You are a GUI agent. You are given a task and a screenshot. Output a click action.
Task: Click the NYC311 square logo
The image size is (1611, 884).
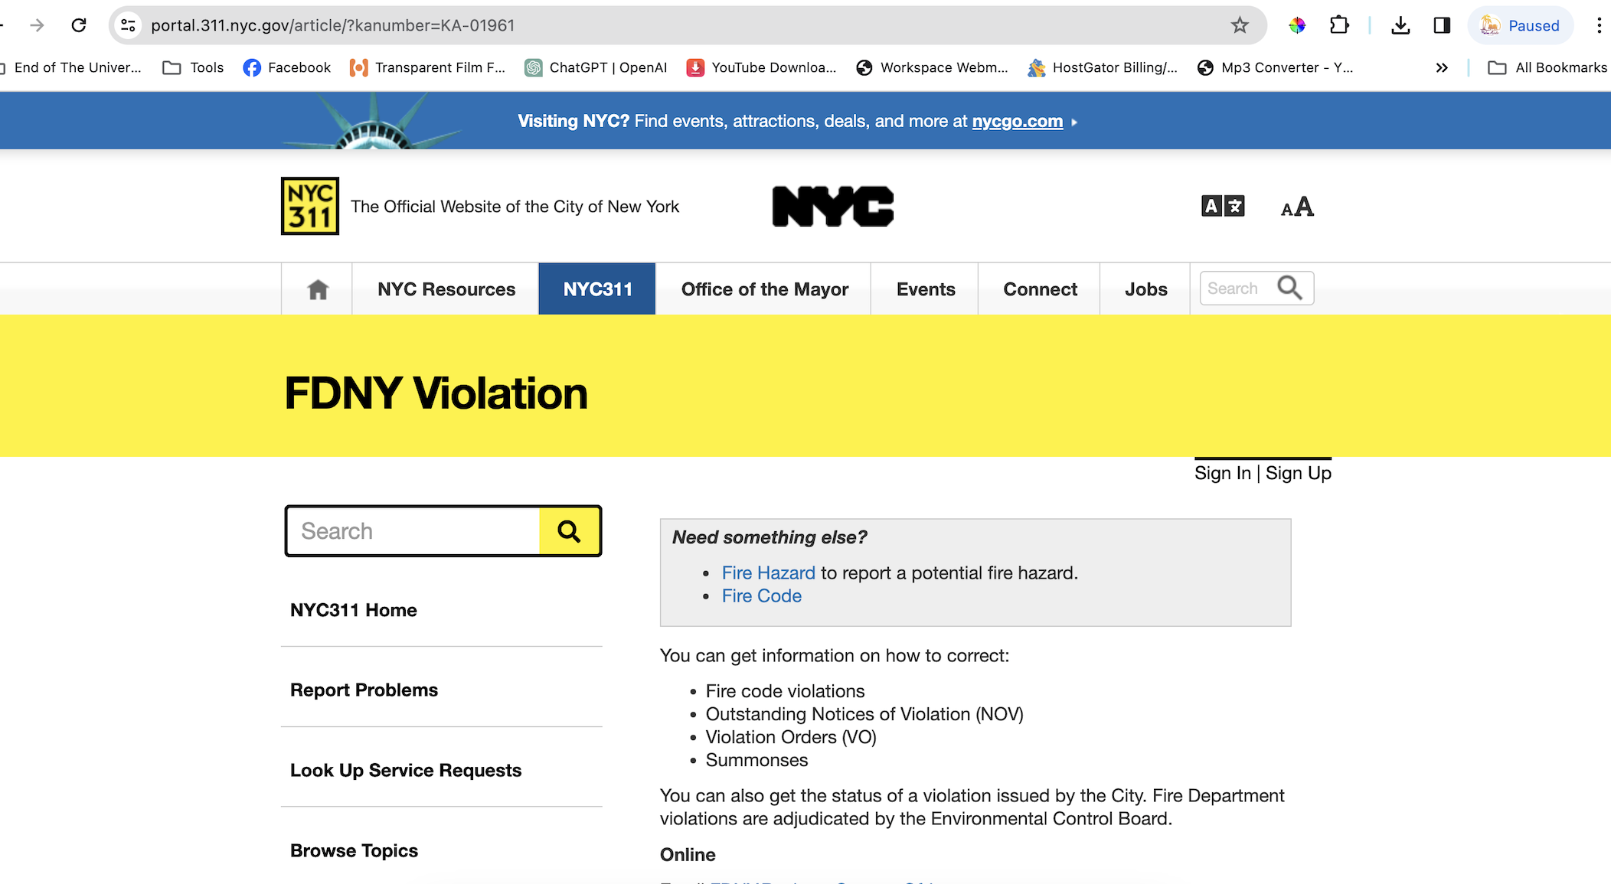click(309, 205)
